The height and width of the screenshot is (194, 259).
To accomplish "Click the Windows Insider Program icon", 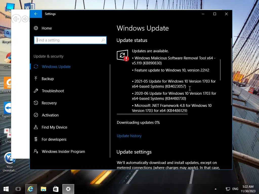I will click(x=36, y=151).
